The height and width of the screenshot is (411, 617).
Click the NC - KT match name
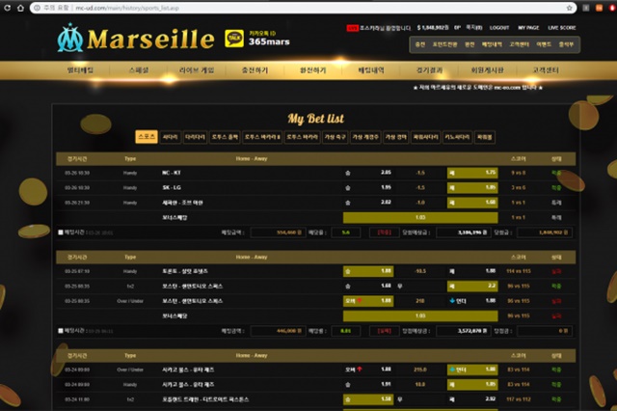172,173
